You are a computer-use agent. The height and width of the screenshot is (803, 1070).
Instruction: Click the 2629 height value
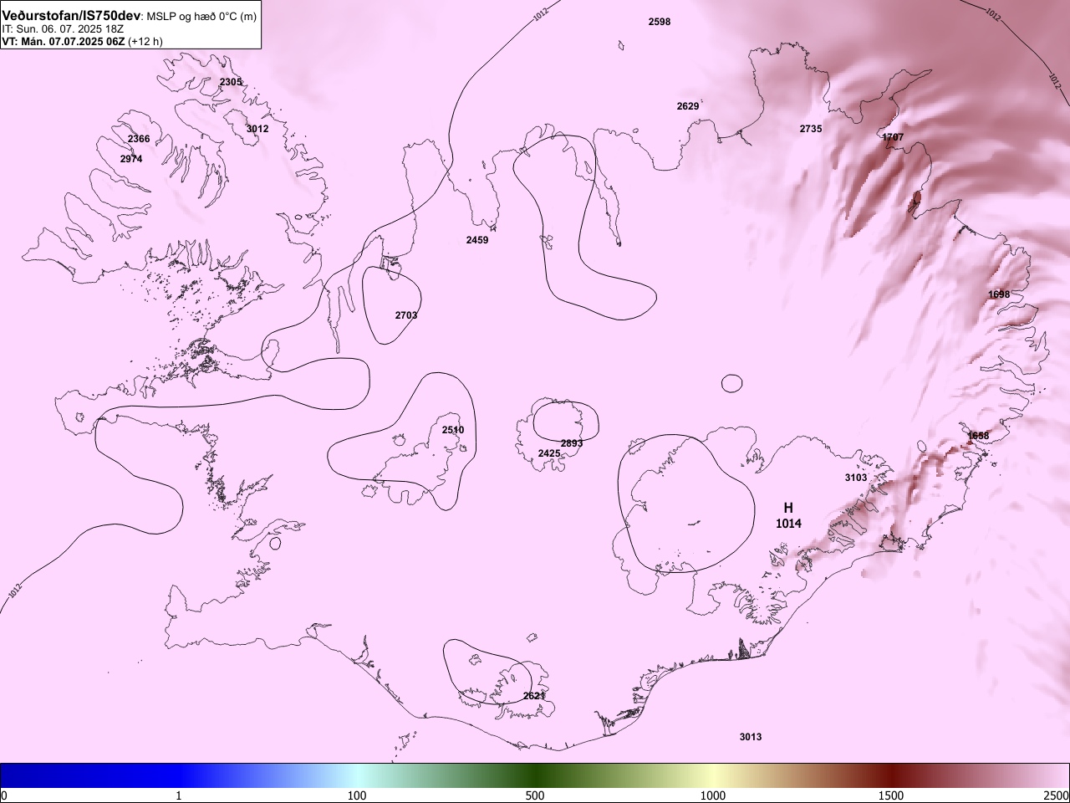(688, 106)
